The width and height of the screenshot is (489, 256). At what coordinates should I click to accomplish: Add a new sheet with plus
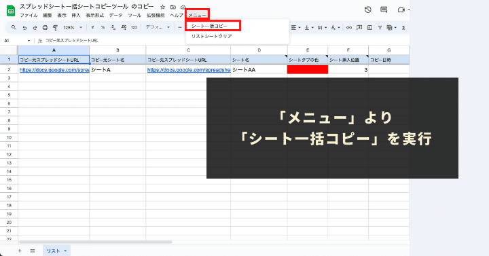20,251
